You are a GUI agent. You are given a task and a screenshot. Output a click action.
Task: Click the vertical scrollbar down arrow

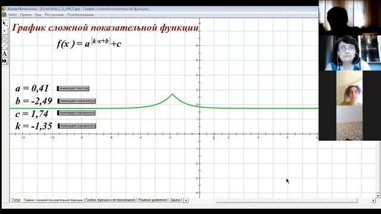pyautogui.click(x=377, y=196)
